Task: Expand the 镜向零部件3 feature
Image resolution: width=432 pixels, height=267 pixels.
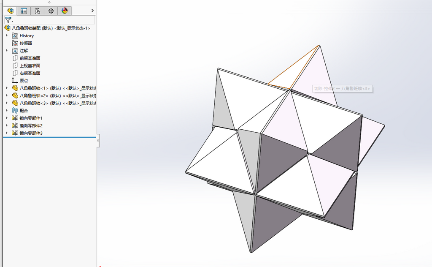Action: 7,132
